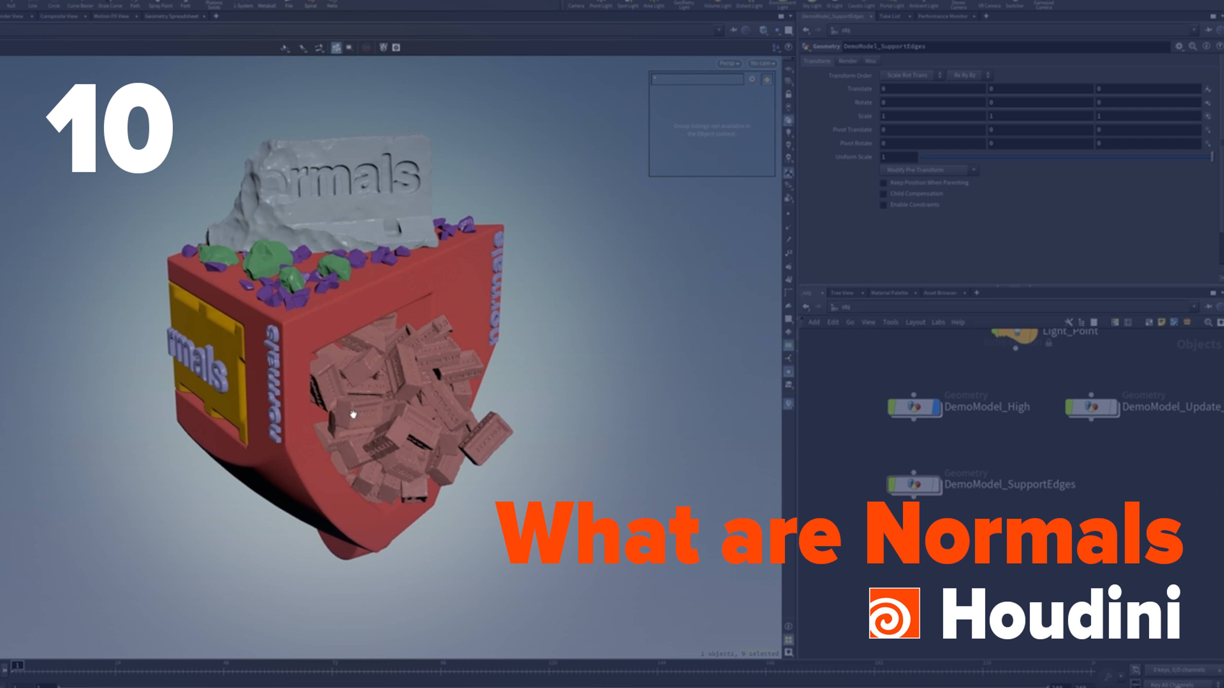
Task: Click lock icon in viewport side toolbar
Action: 788,94
